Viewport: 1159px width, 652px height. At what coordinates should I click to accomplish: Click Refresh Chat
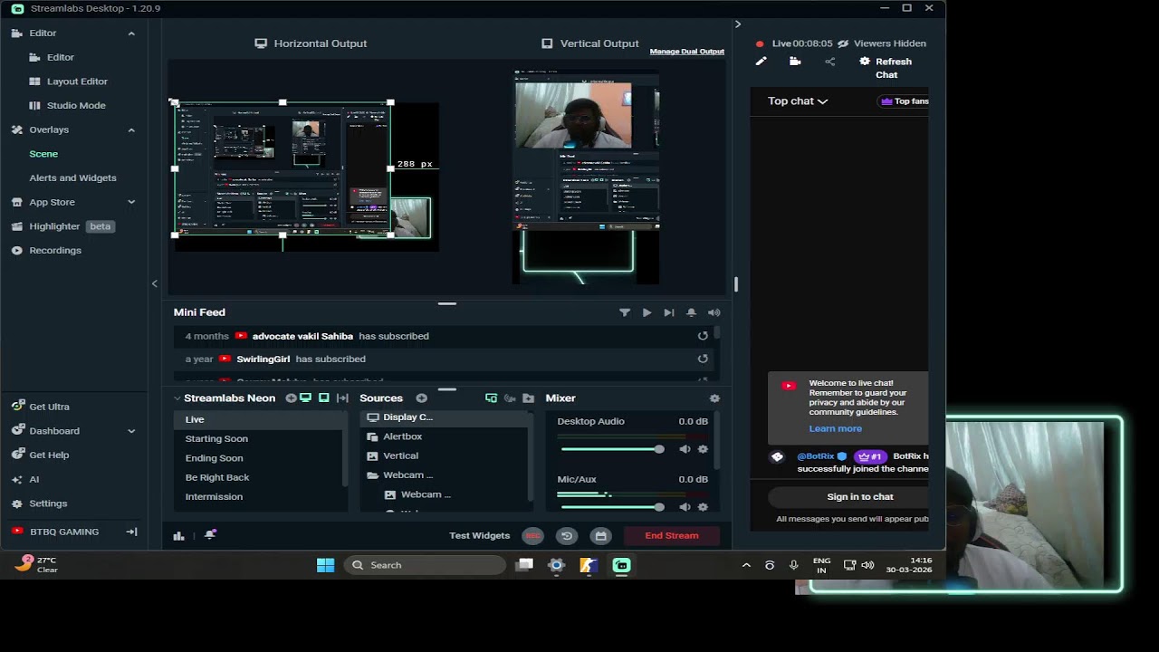(x=886, y=68)
